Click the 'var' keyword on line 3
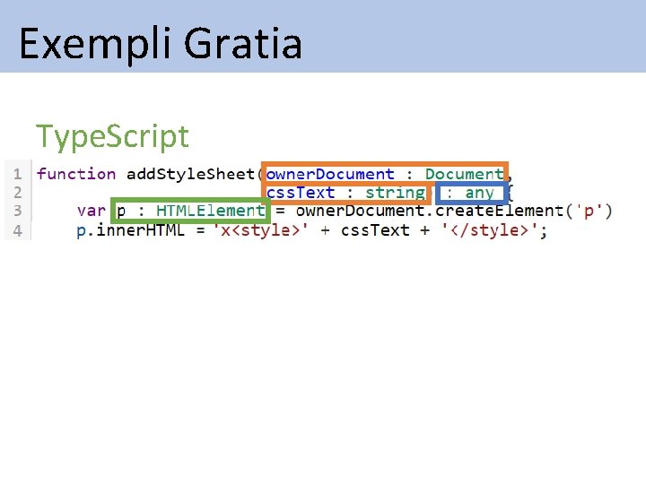The image size is (646, 484). 91,212
